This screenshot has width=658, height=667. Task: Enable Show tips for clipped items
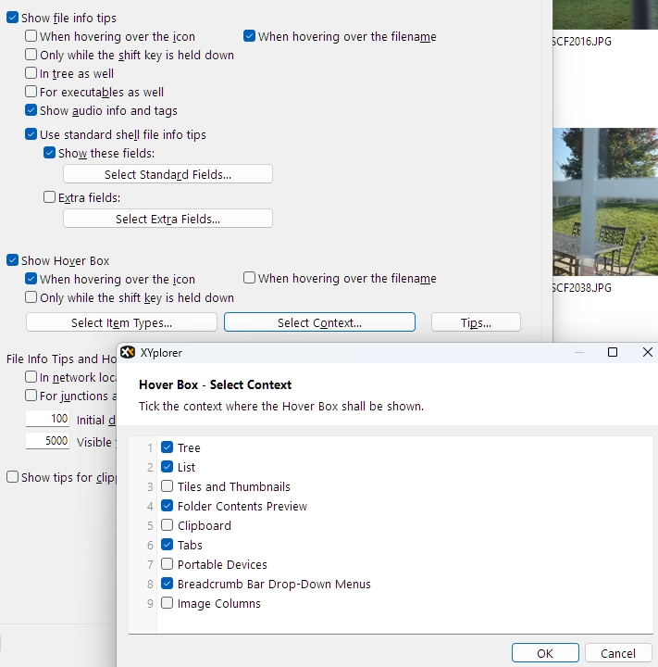click(x=12, y=477)
